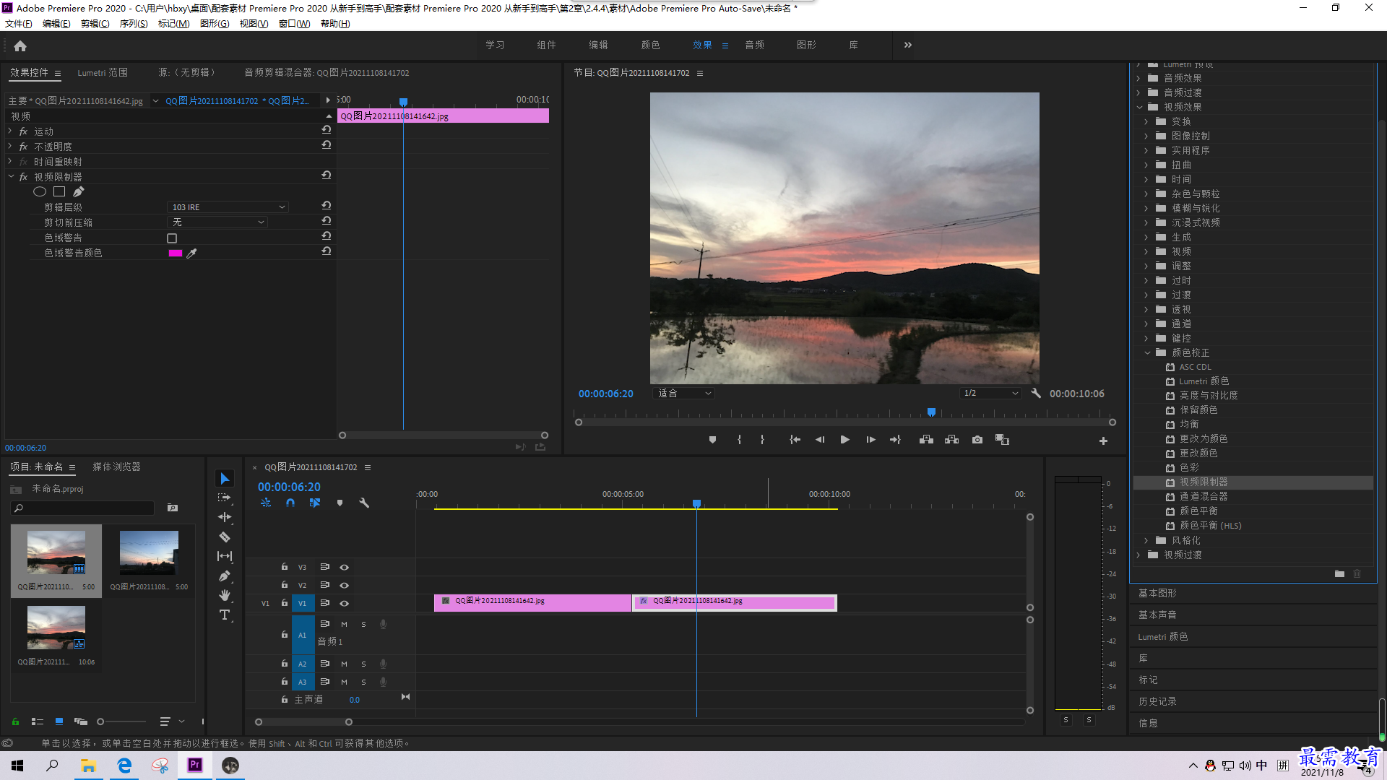Create new bin in project panel
This screenshot has height=780, width=1387.
click(173, 508)
